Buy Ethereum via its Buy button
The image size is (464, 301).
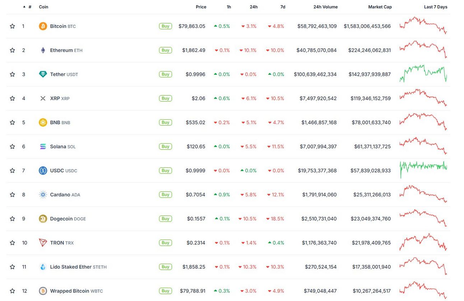click(x=166, y=50)
